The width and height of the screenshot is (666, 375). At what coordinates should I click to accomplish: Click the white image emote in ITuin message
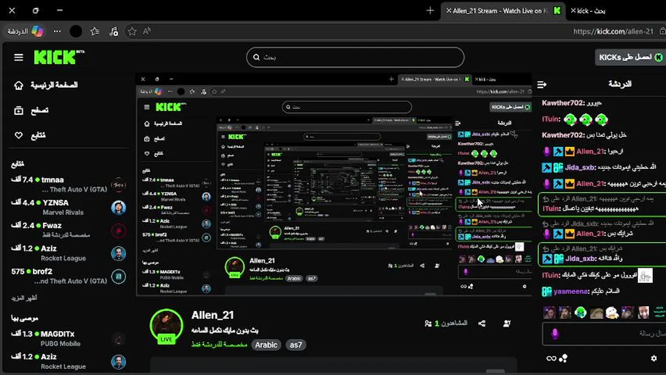pyautogui.click(x=645, y=275)
